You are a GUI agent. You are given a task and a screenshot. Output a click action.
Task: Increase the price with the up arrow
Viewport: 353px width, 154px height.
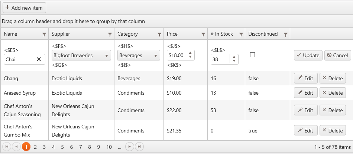[x=190, y=53]
